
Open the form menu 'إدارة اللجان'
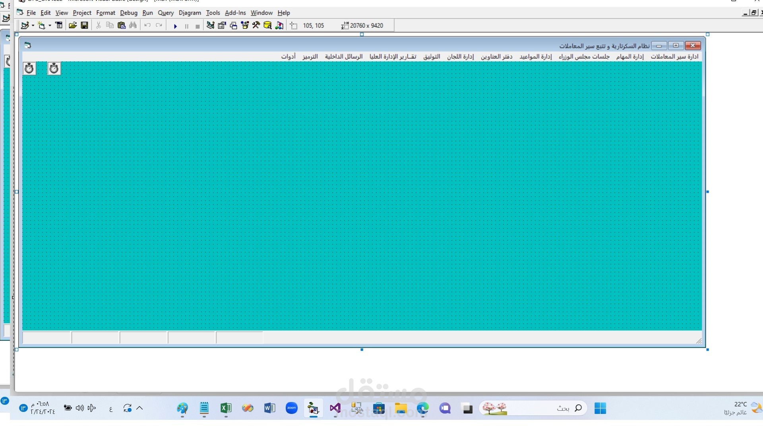click(x=461, y=56)
